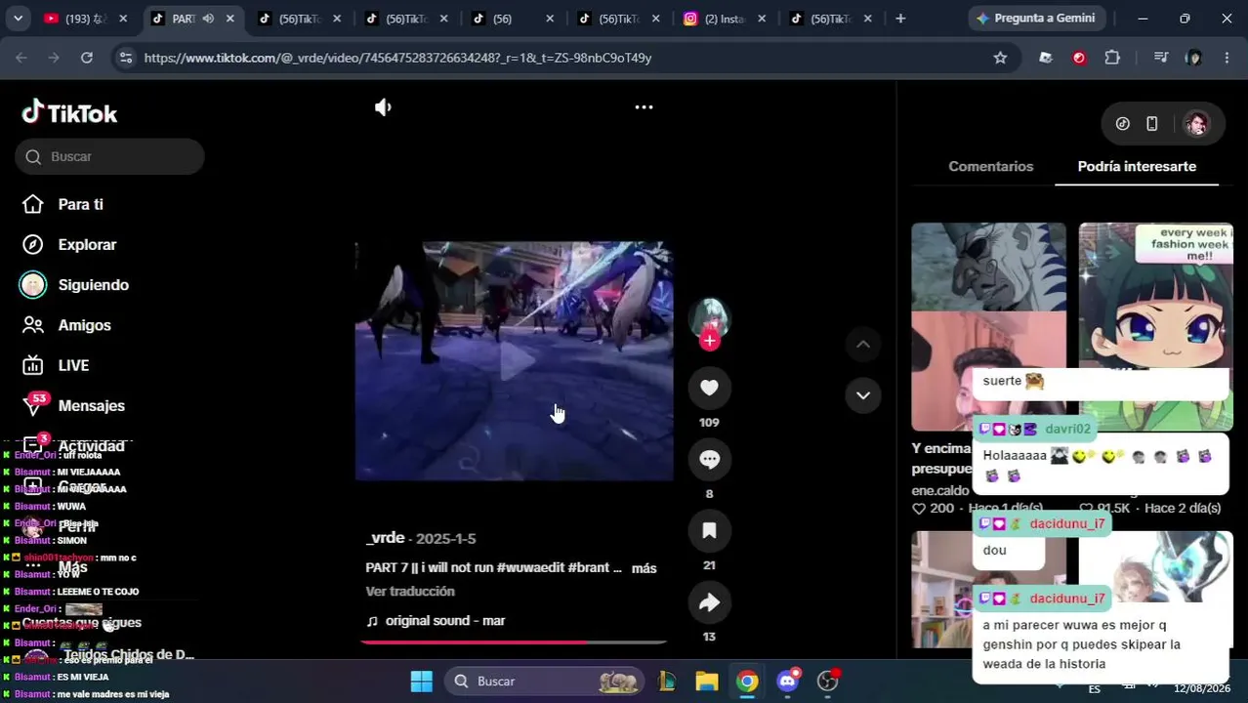The image size is (1248, 703).
Task: Save video with the bookmark icon
Action: point(709,530)
